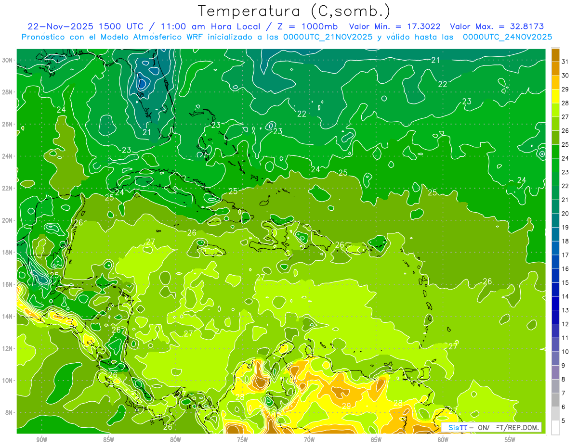The image size is (578, 446).
Task: Click the longitude axis label "60W"
Action: coord(443,440)
